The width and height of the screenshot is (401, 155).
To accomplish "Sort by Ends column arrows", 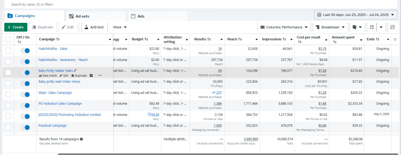I will (x=378, y=39).
